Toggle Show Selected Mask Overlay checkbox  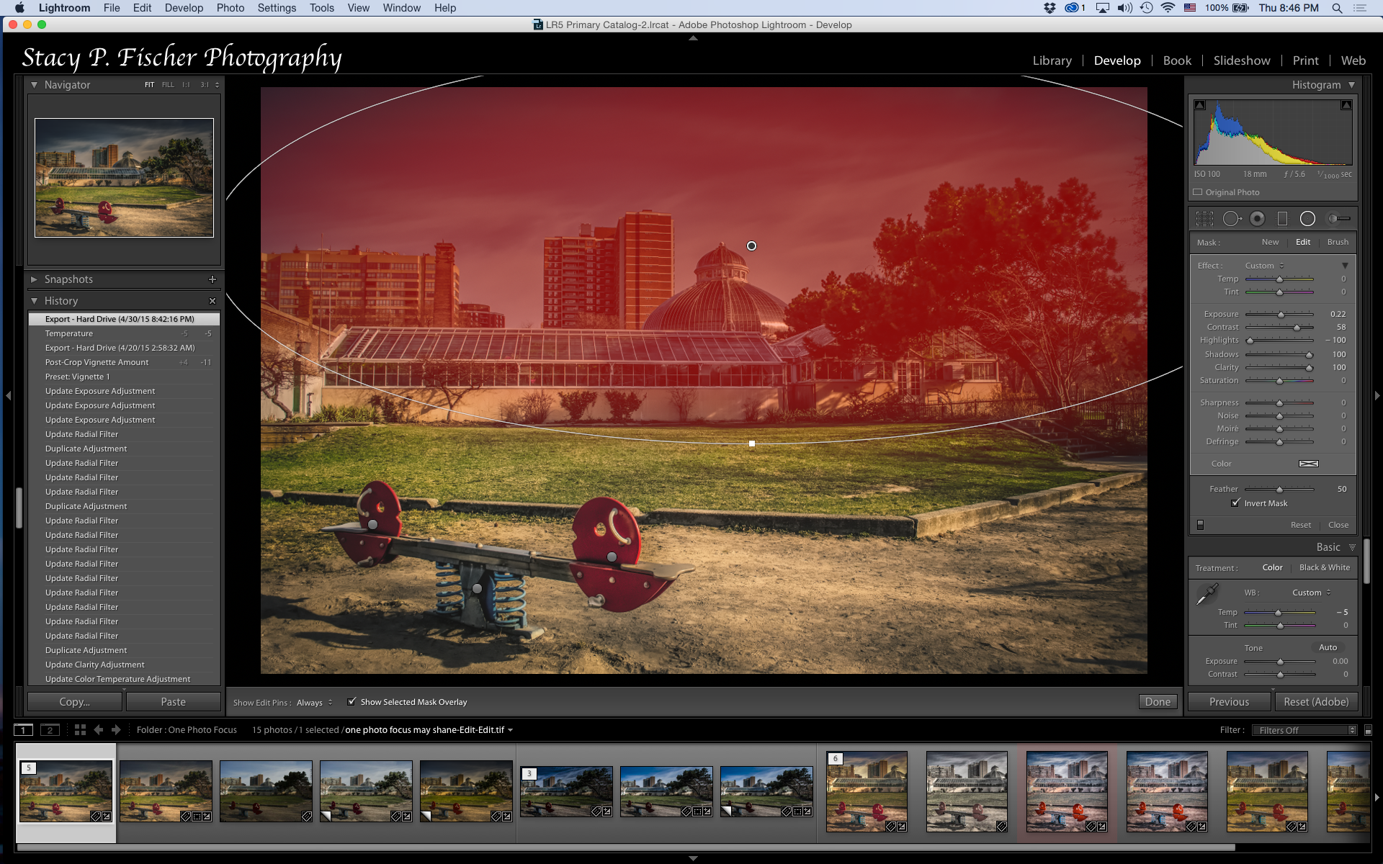pos(352,702)
